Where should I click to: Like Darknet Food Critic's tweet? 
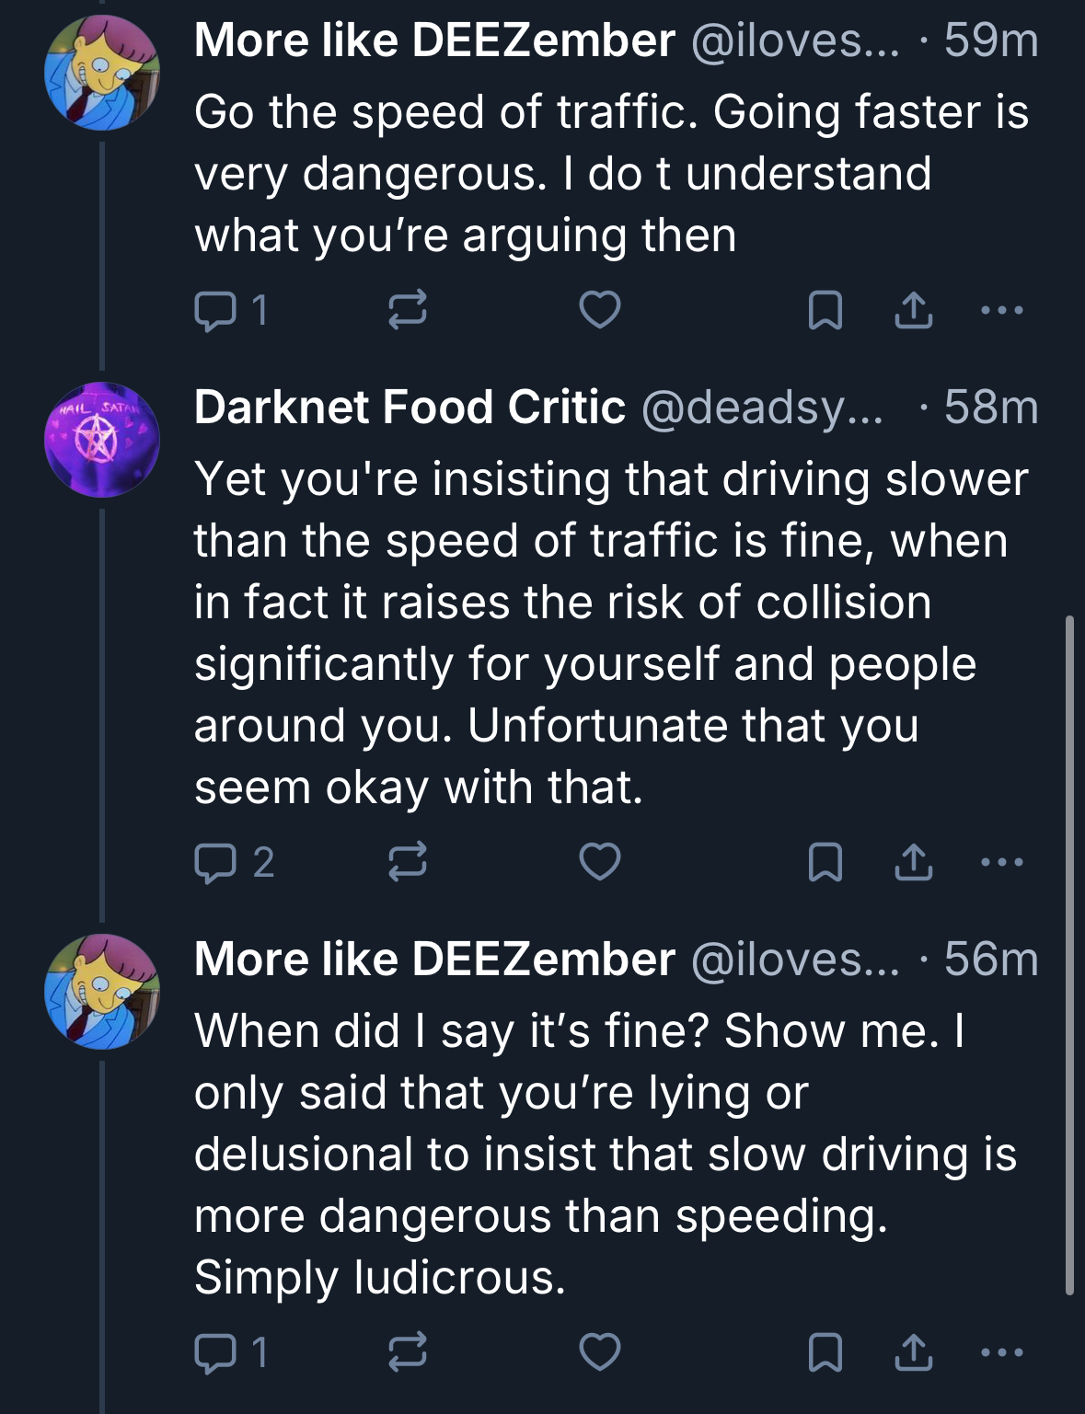click(x=599, y=862)
